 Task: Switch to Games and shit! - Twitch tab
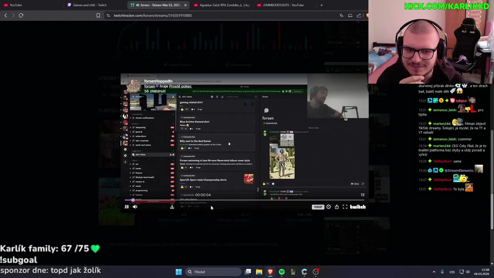(95, 5)
